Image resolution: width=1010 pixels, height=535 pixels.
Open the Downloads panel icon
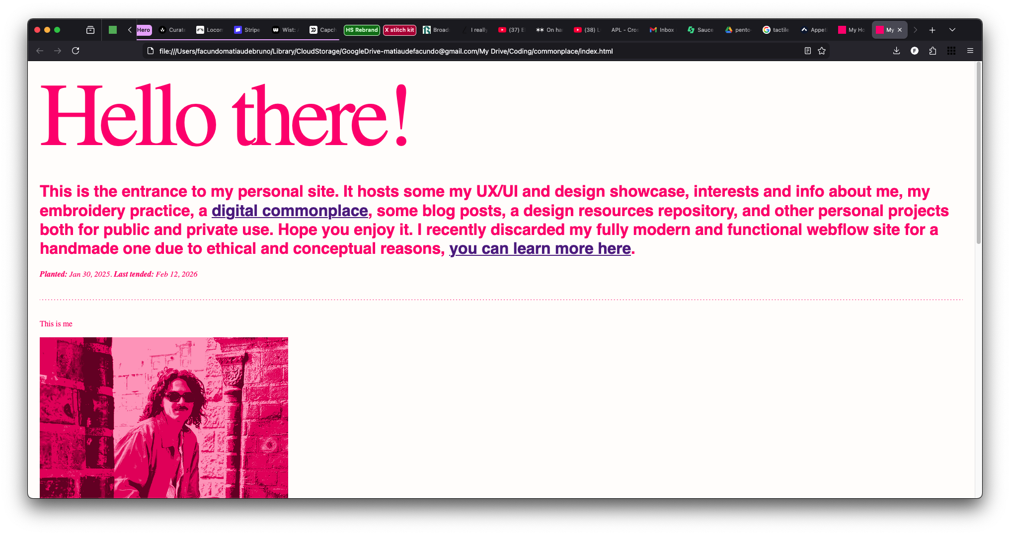(x=896, y=51)
